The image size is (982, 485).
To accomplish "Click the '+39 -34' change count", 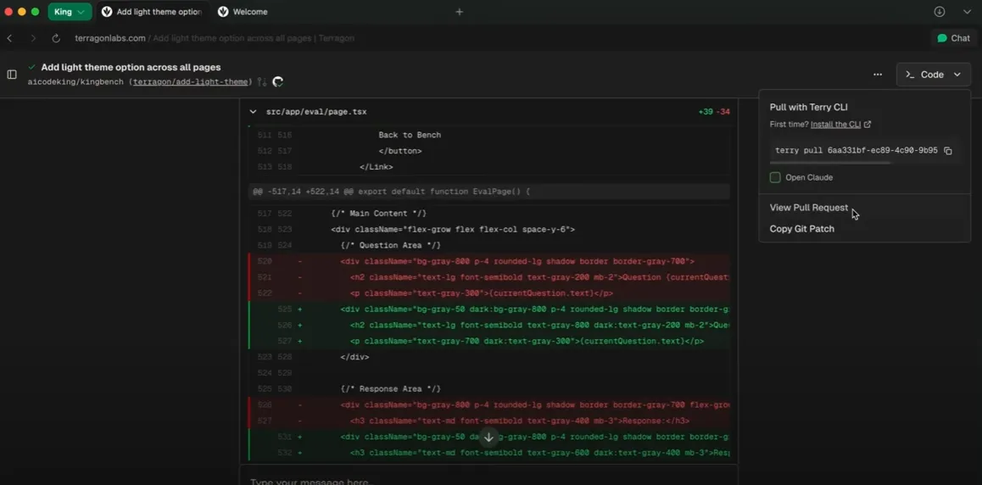I will (714, 112).
